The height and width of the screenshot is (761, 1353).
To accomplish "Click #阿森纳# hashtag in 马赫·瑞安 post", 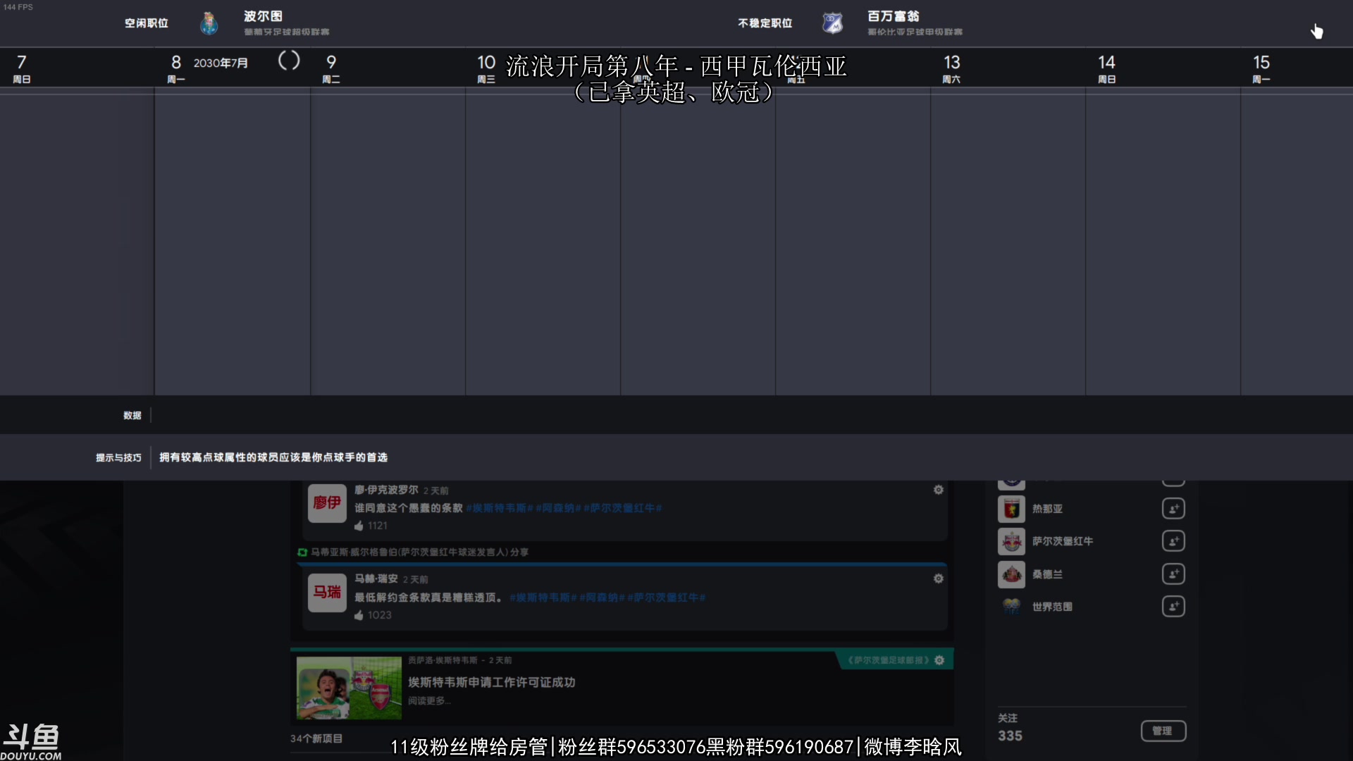I will (x=602, y=598).
